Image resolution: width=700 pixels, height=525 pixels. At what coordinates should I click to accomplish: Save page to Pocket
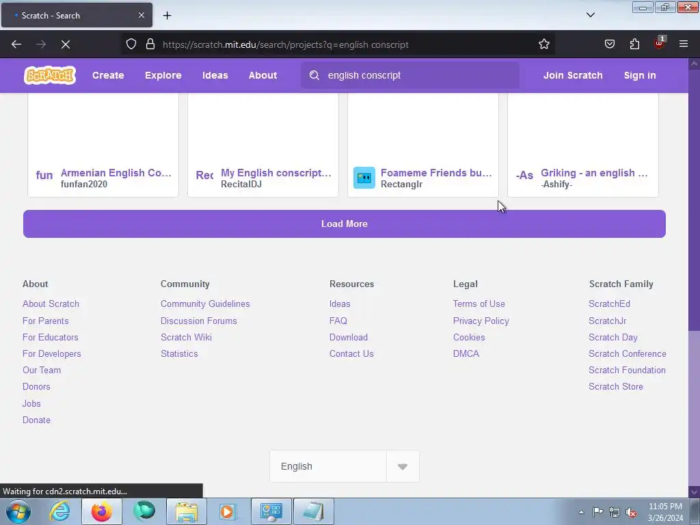click(609, 44)
